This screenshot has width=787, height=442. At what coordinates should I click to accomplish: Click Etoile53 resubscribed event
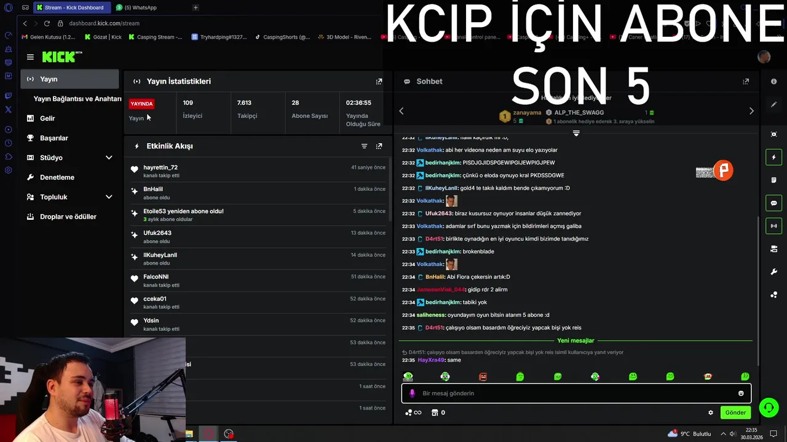[258, 215]
